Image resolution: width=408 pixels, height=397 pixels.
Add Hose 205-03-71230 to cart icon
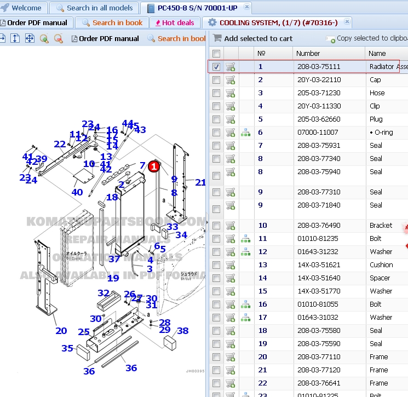point(230,93)
